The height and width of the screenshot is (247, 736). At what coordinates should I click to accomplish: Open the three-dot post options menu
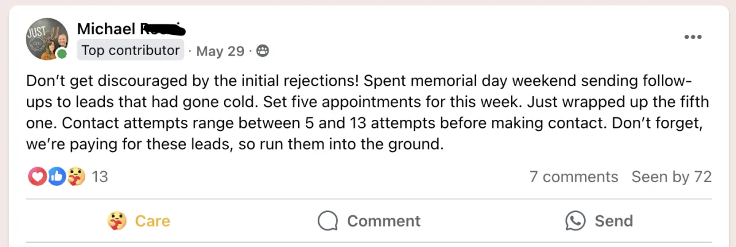[x=692, y=37]
